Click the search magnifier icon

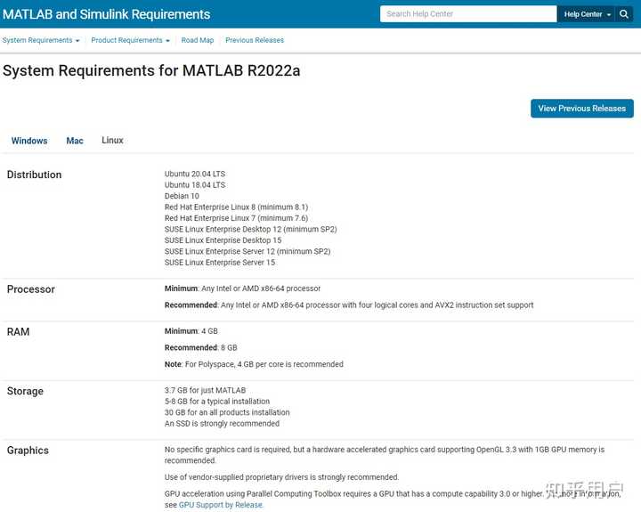624,14
